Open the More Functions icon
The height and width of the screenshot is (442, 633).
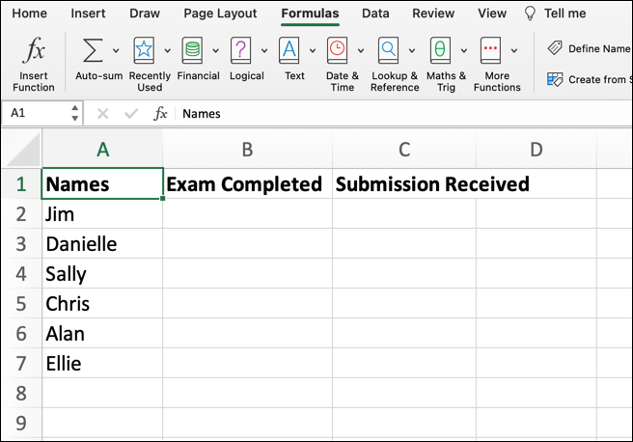491,50
